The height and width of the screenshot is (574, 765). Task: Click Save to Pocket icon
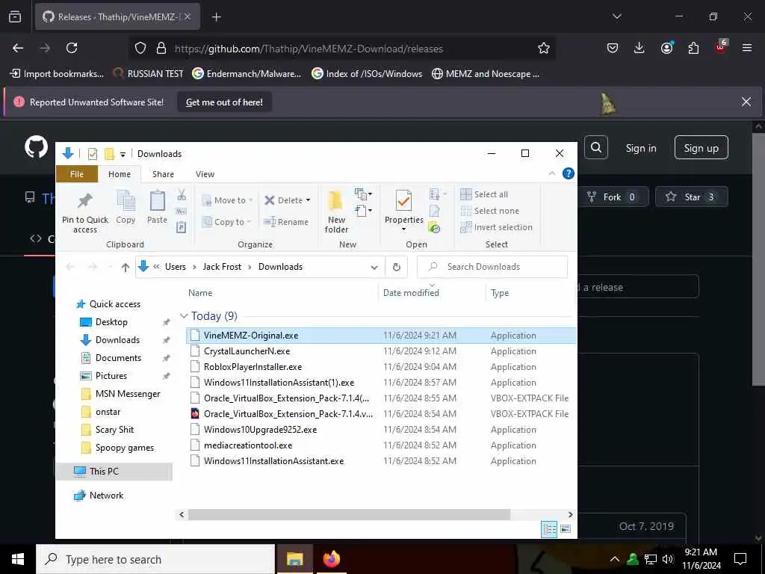[613, 48]
